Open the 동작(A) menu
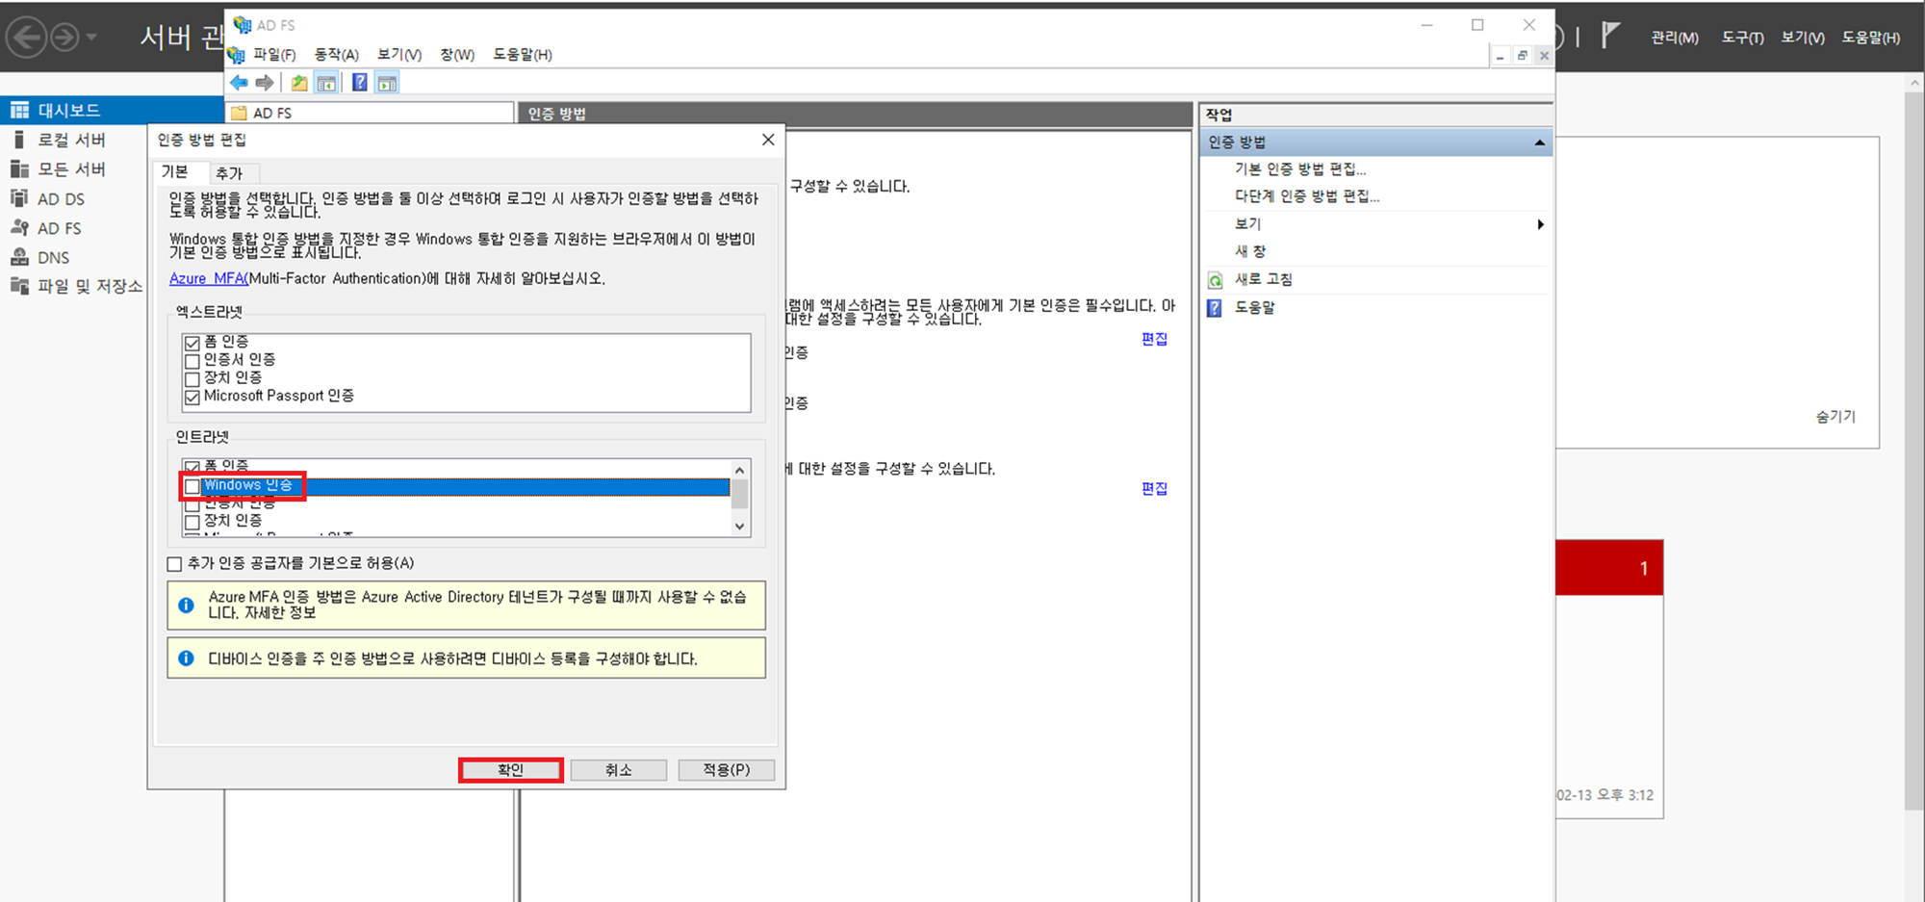This screenshot has width=1925, height=902. click(x=337, y=55)
